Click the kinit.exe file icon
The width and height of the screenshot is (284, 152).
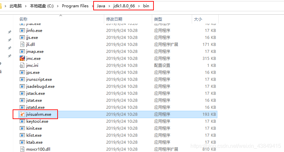(x=22, y=128)
